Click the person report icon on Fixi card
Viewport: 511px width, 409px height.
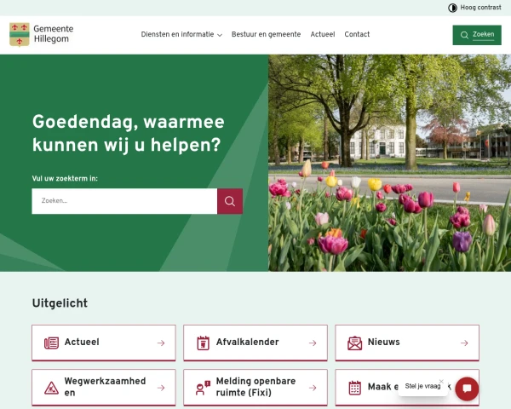[203, 388]
